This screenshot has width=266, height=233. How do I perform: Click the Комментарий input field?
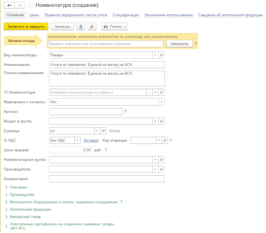click(x=107, y=179)
